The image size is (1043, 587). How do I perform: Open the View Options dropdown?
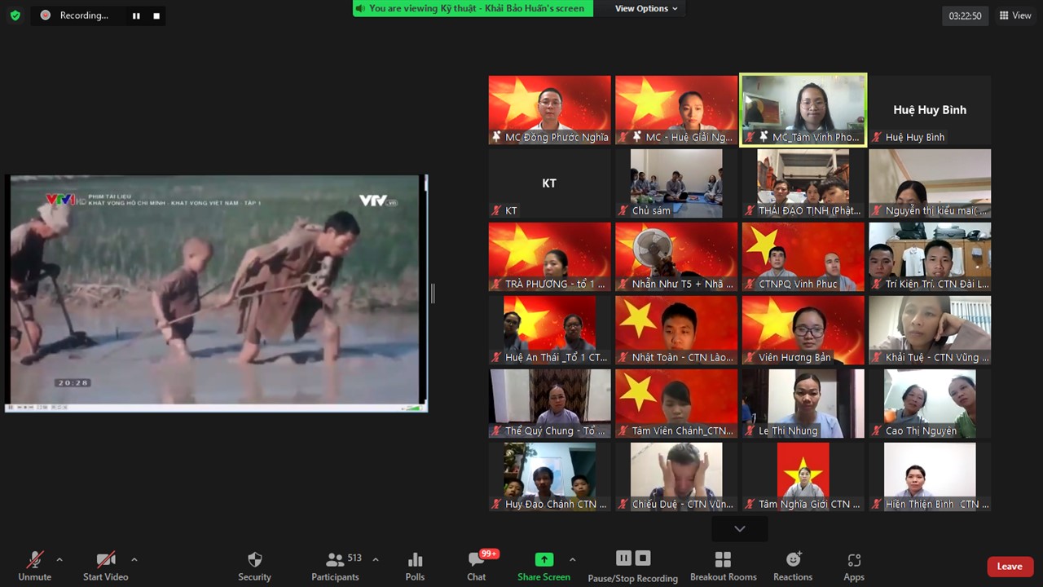(x=646, y=8)
